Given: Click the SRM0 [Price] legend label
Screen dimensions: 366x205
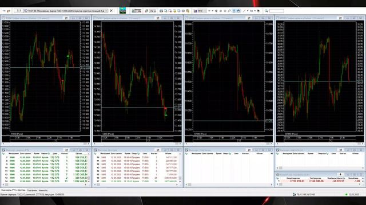Looking at the screenshot, I should coord(200,134).
